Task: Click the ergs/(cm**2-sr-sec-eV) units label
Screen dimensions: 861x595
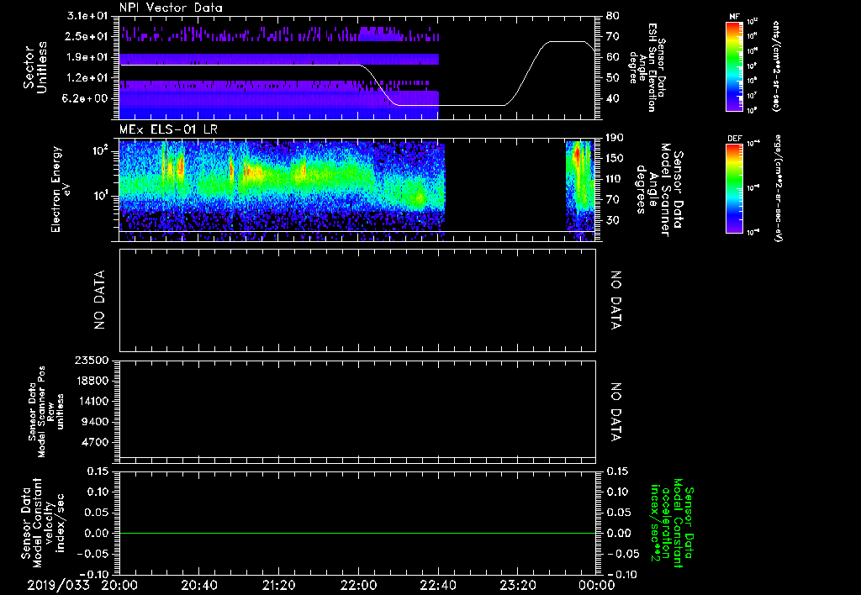Action: pyautogui.click(x=779, y=188)
